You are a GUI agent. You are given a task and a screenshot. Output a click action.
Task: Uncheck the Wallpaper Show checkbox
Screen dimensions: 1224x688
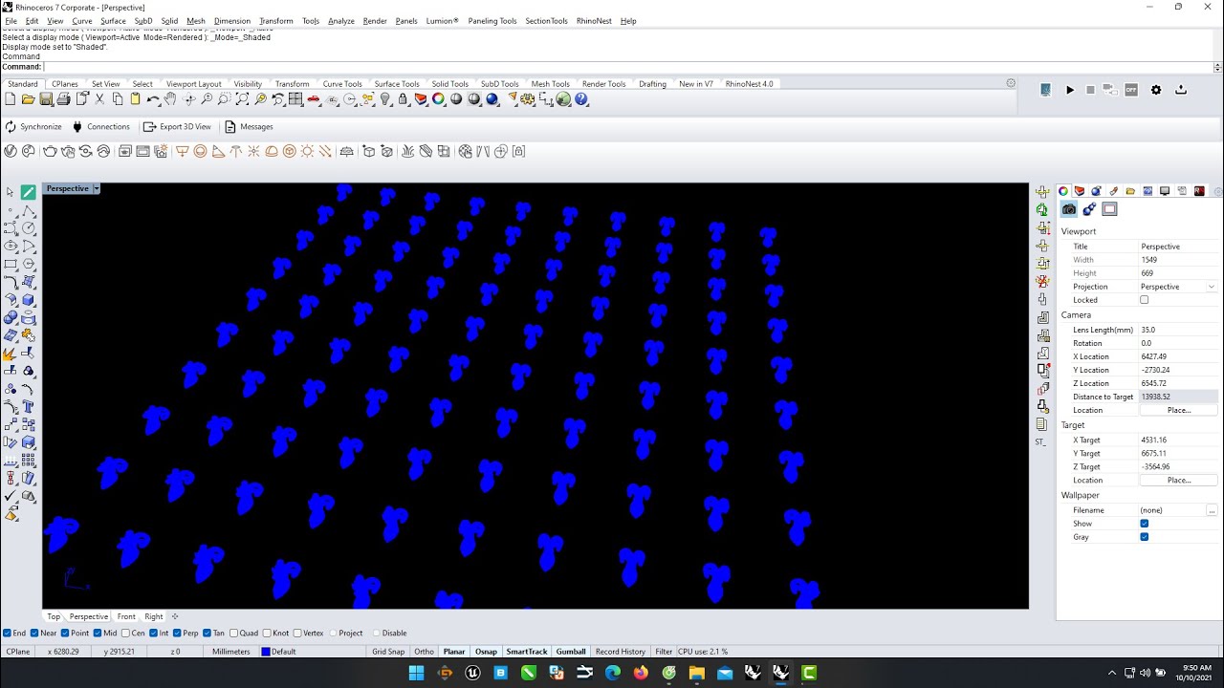pyautogui.click(x=1144, y=524)
